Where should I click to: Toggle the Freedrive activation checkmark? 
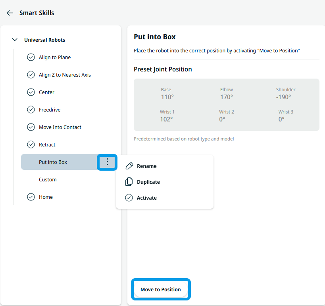pos(31,110)
